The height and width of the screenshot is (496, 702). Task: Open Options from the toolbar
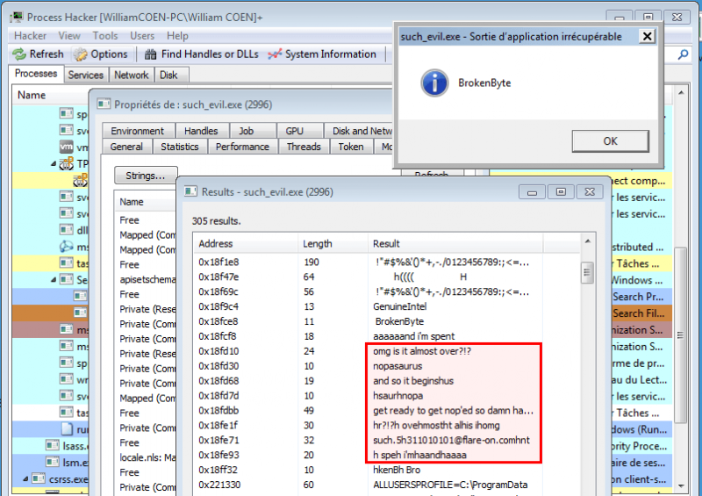[x=81, y=54]
